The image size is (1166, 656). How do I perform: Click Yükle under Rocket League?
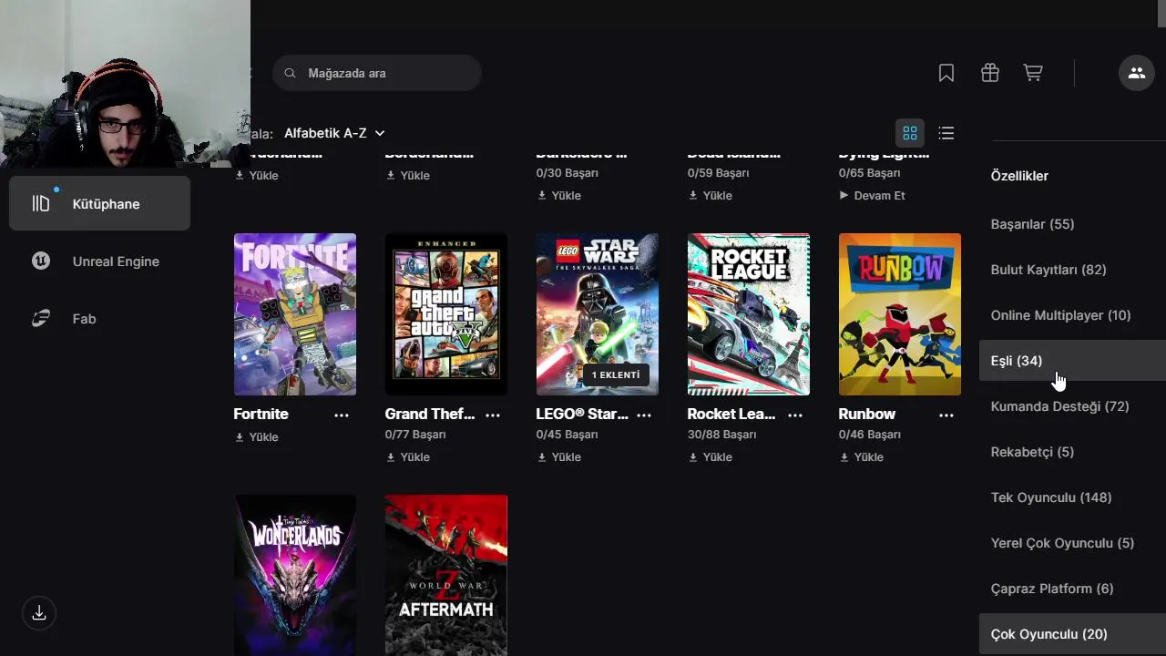(x=710, y=457)
